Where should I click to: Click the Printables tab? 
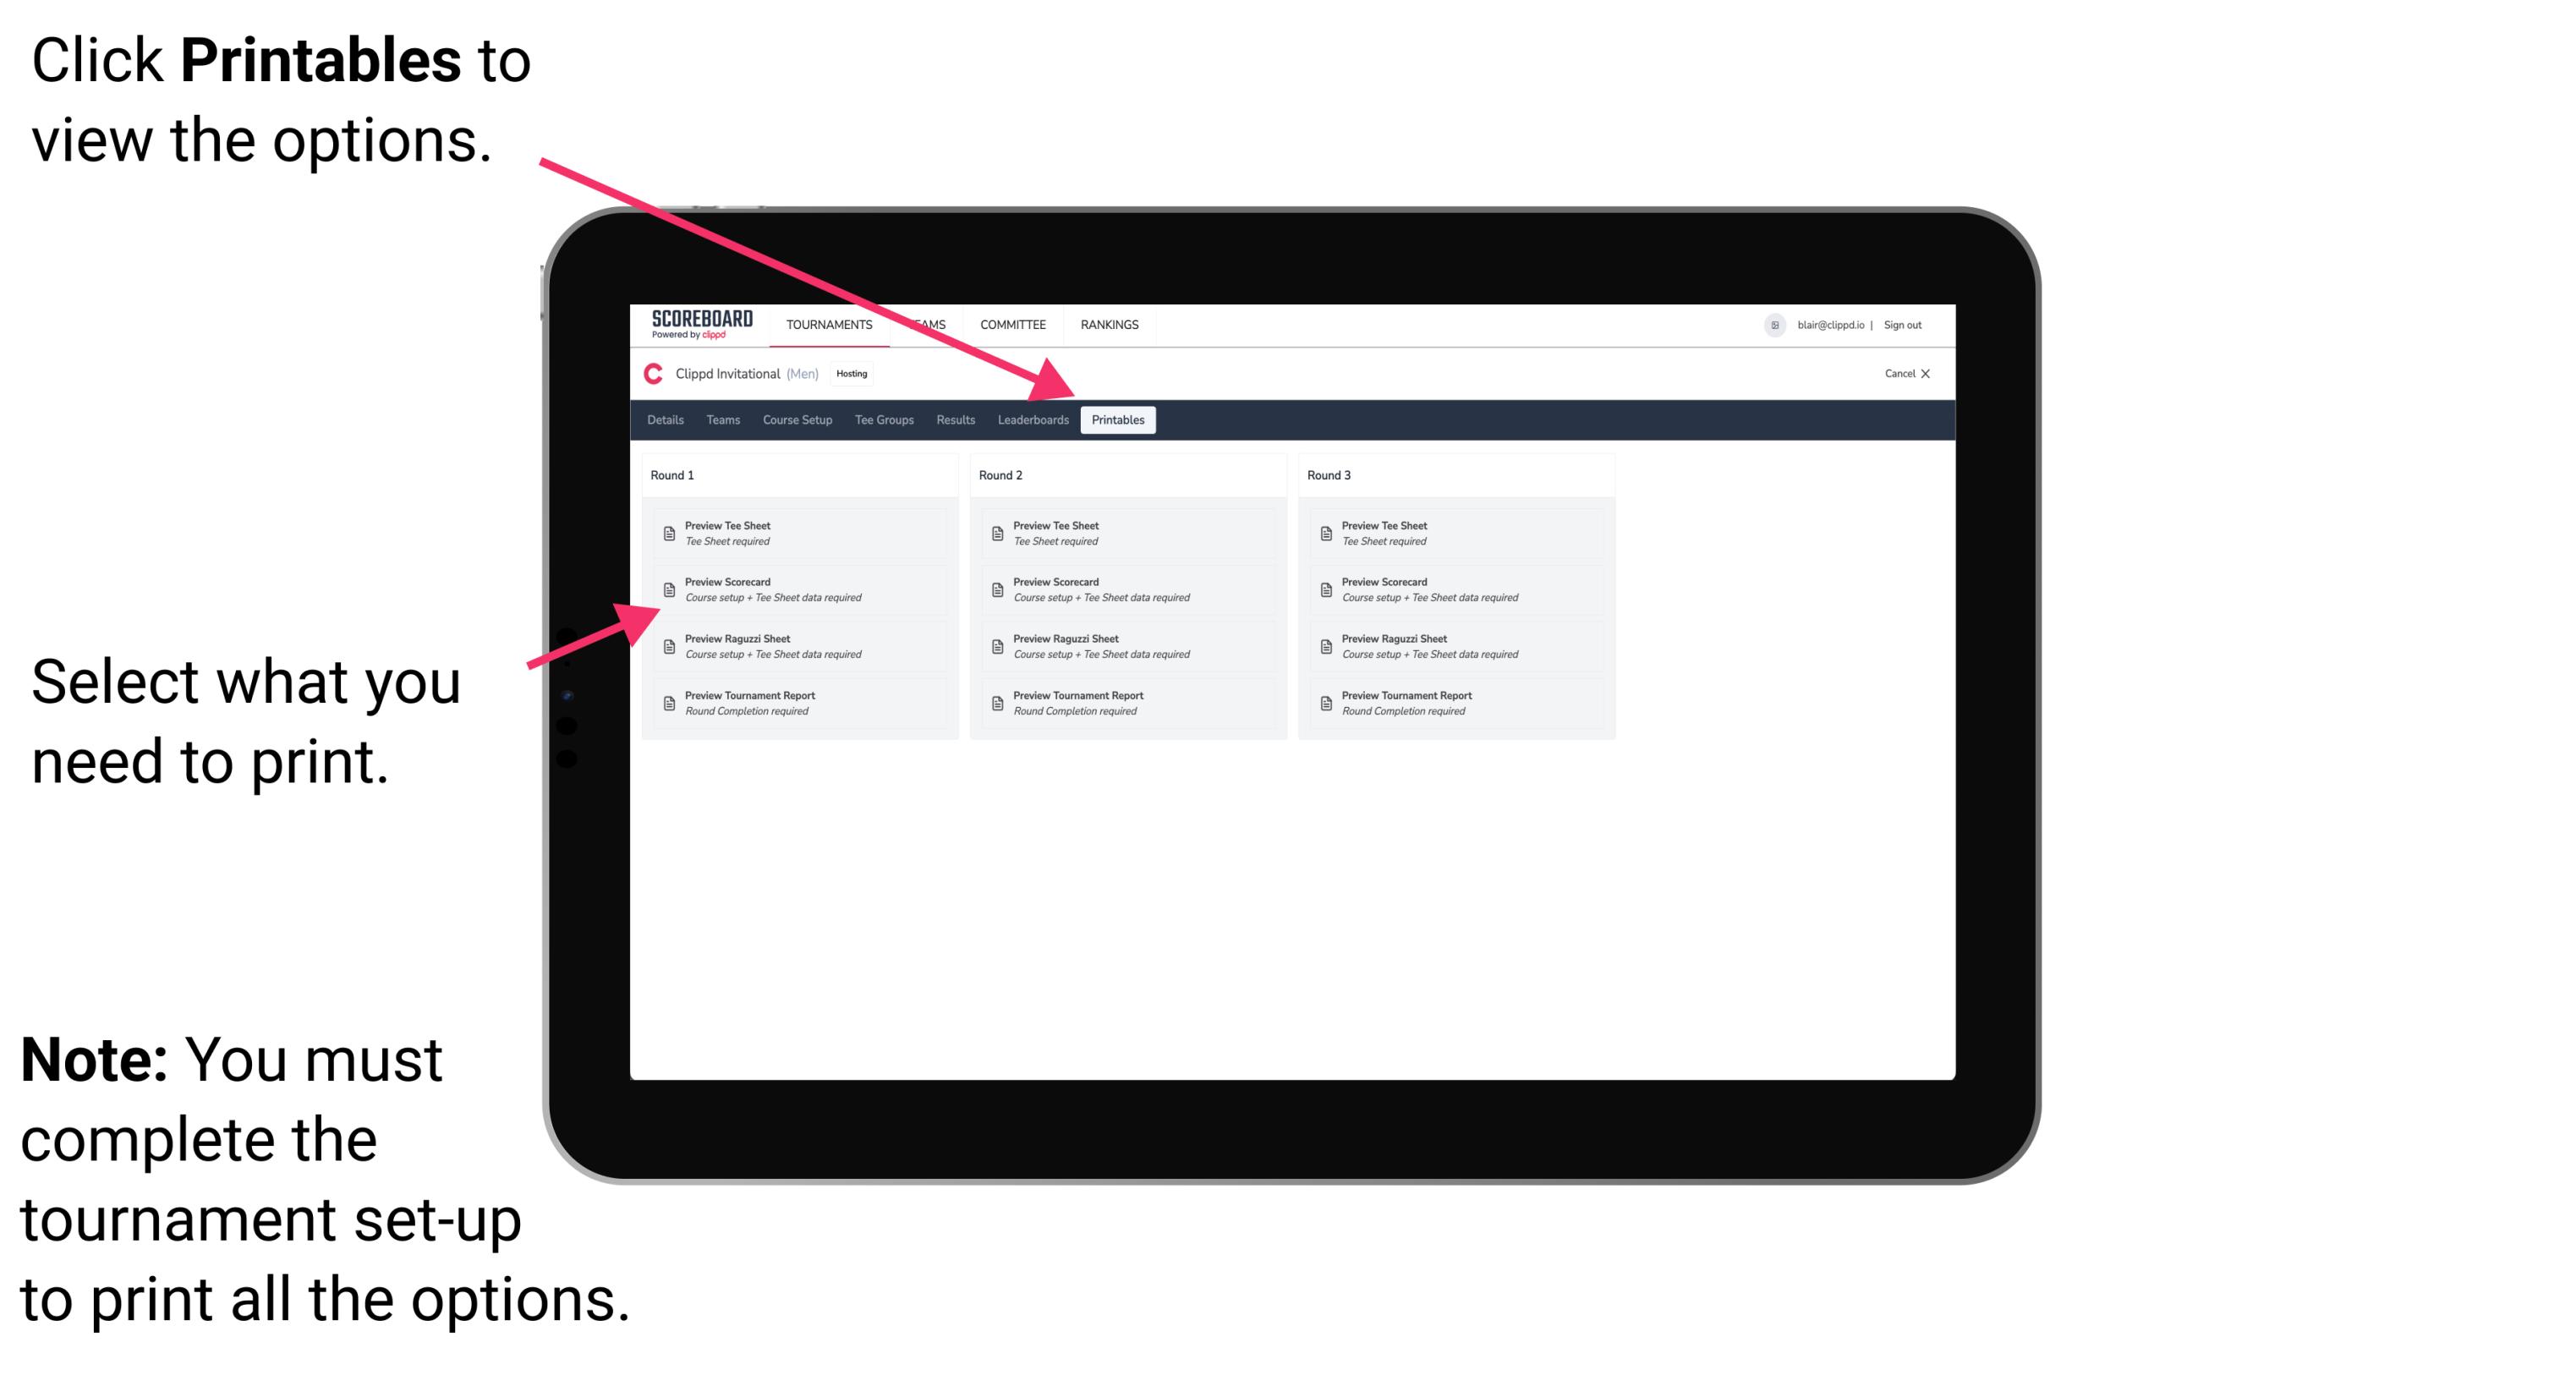1116,420
